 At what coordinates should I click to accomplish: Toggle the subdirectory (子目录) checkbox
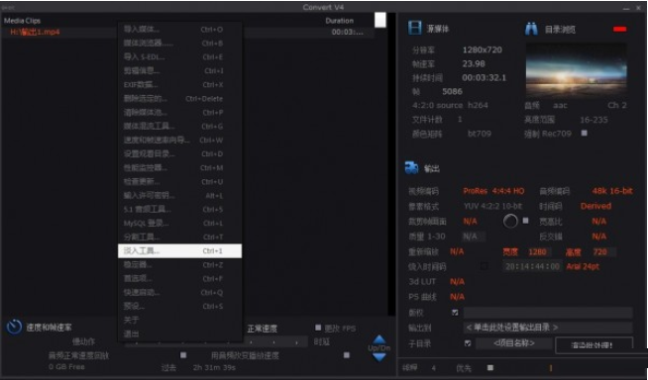click(468, 342)
